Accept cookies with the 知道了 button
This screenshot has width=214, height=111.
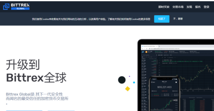tap(162, 19)
